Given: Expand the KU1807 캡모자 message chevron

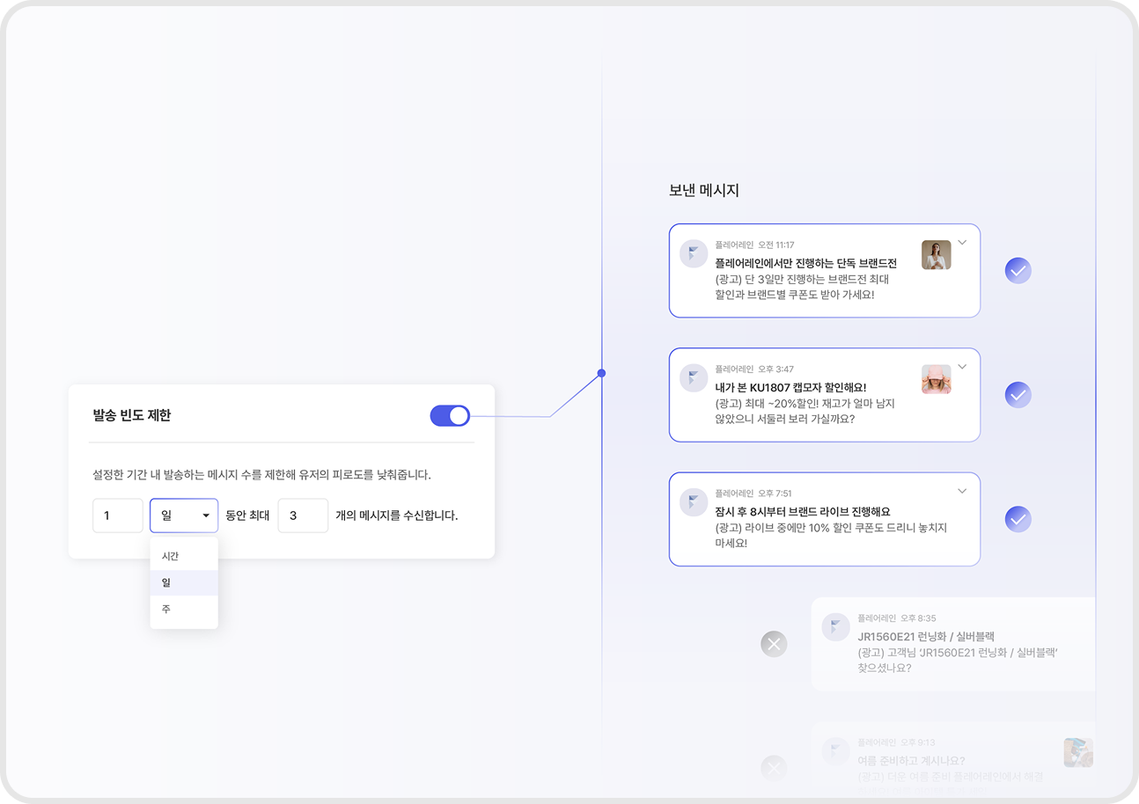Looking at the screenshot, I should pos(962,367).
